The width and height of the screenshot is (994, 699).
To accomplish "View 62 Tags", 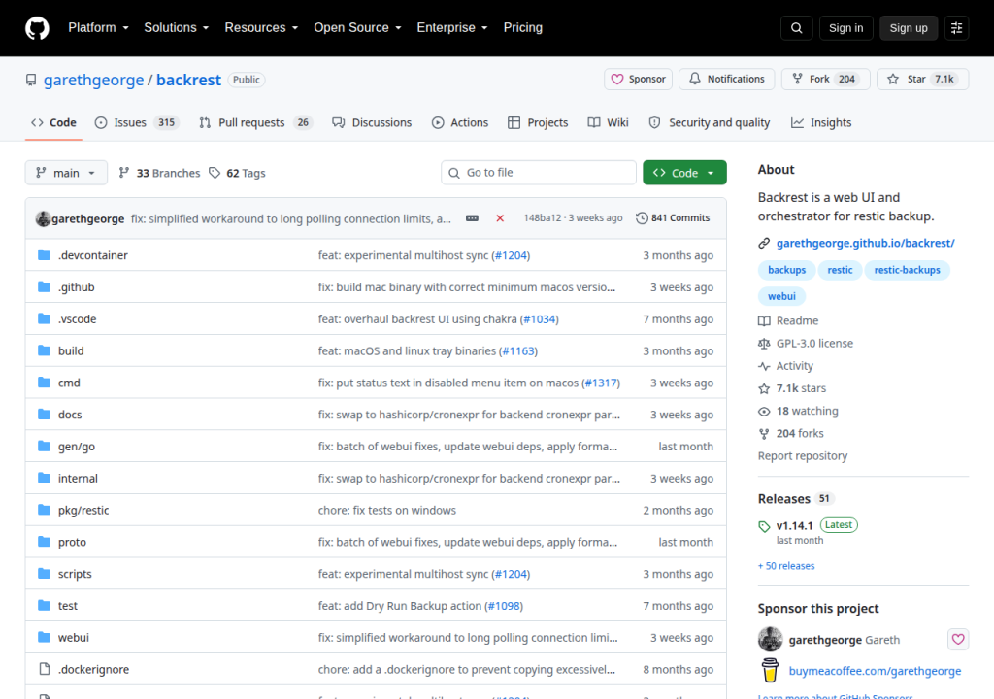I will pos(238,173).
